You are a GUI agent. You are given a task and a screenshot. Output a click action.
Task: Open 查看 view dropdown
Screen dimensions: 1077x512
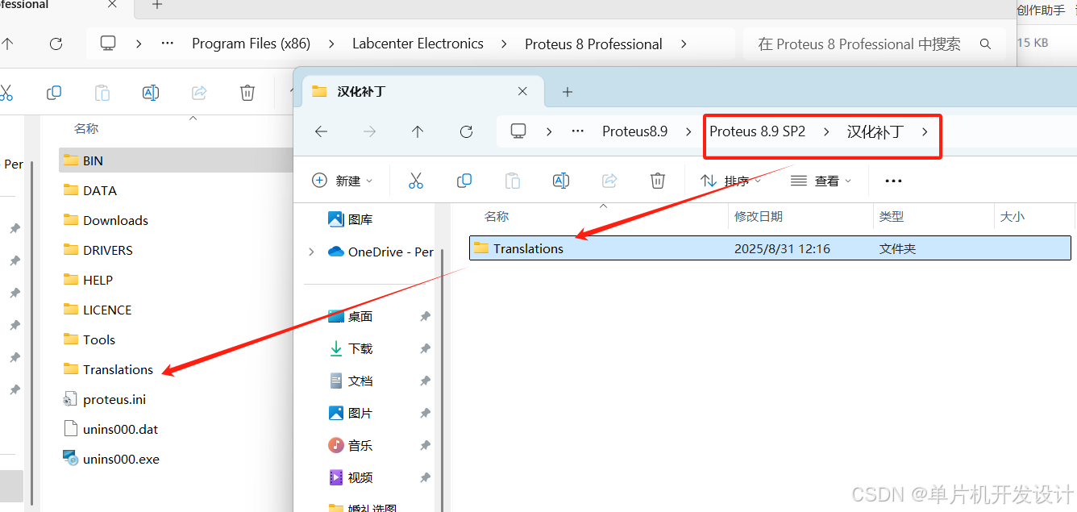(821, 181)
